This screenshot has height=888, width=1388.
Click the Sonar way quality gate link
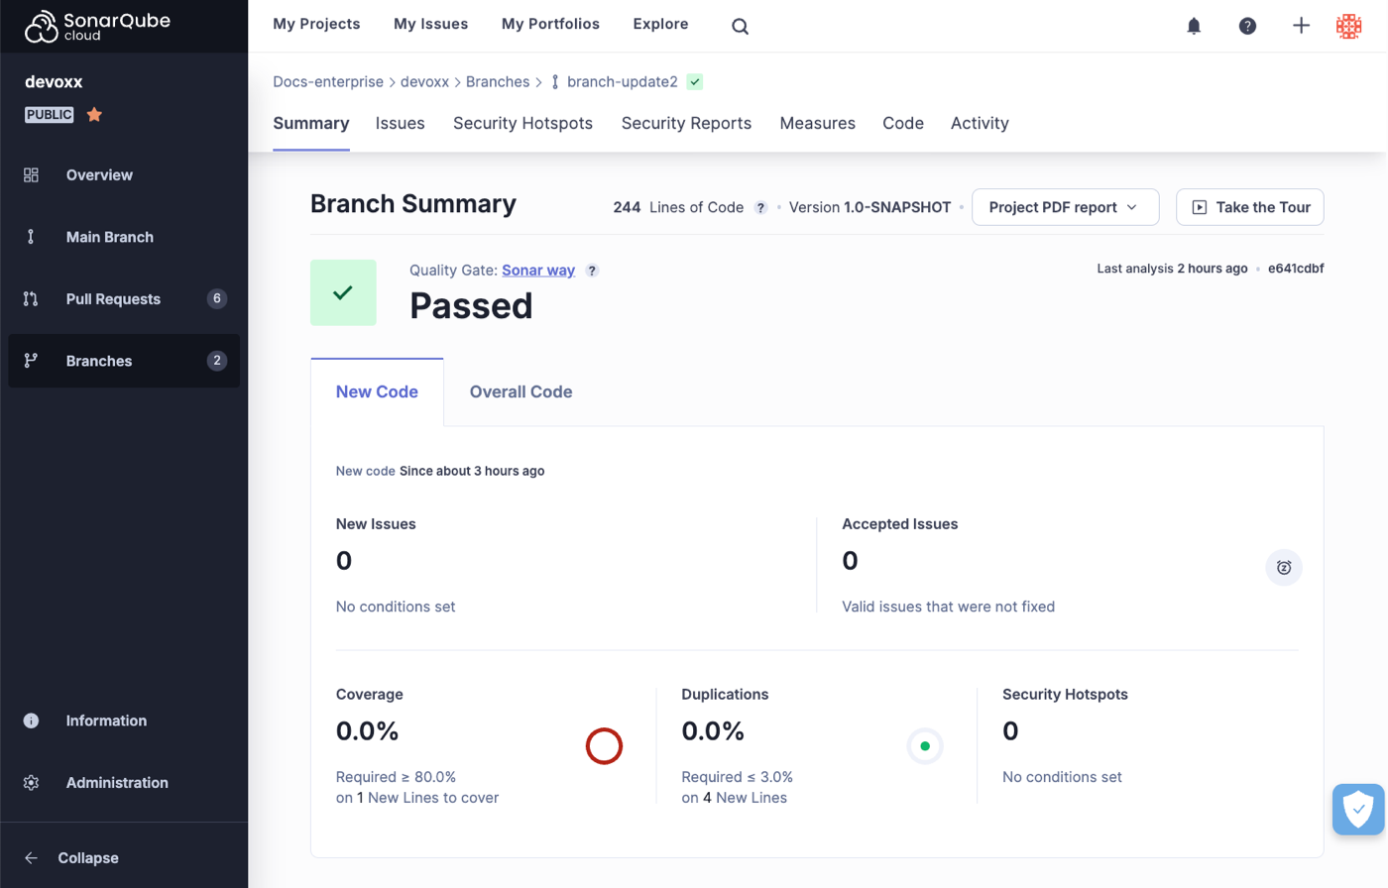click(538, 271)
